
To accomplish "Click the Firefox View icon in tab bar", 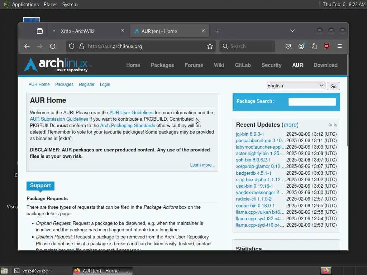I will (x=40, y=31).
